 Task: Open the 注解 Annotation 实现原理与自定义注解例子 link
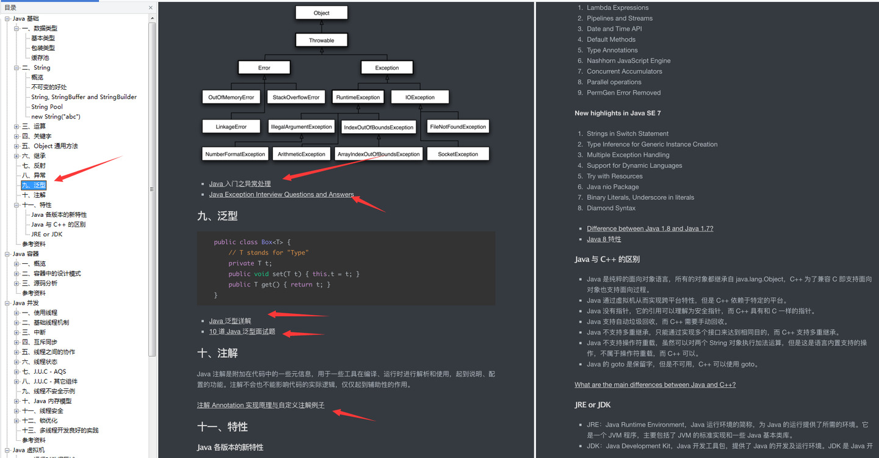click(261, 405)
